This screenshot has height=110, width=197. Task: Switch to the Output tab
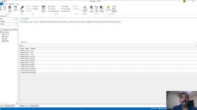coord(22,106)
